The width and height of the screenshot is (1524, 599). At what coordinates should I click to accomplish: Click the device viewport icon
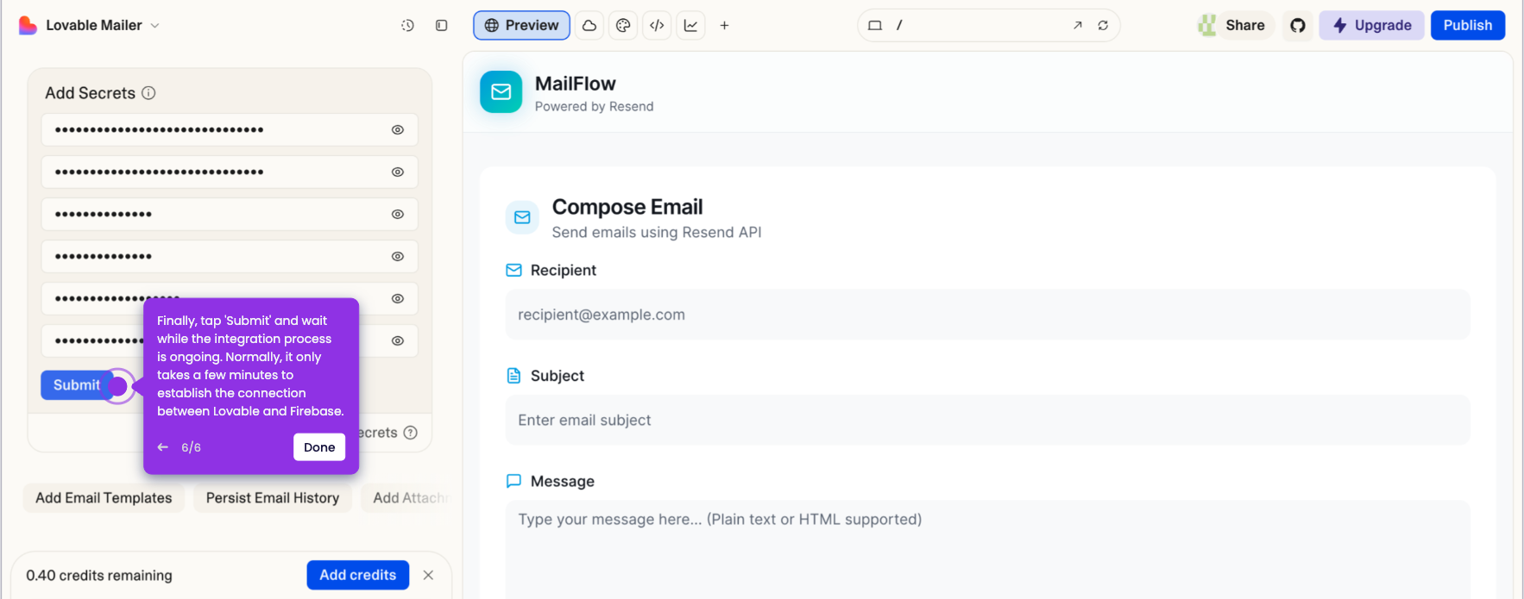875,26
